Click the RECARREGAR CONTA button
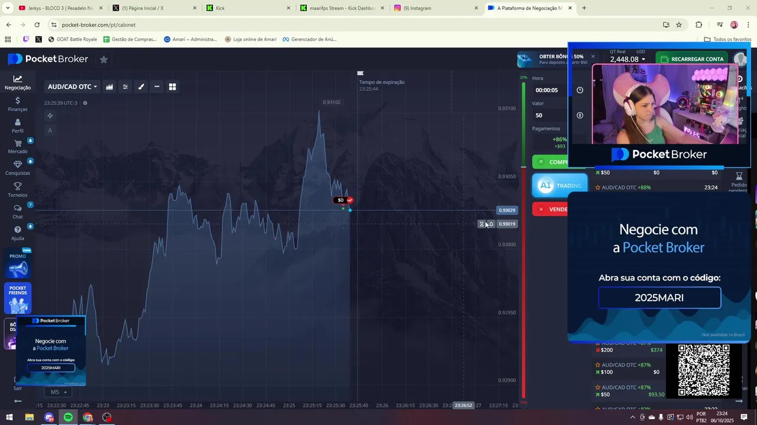Image resolution: width=757 pixels, height=425 pixels. 692,59
